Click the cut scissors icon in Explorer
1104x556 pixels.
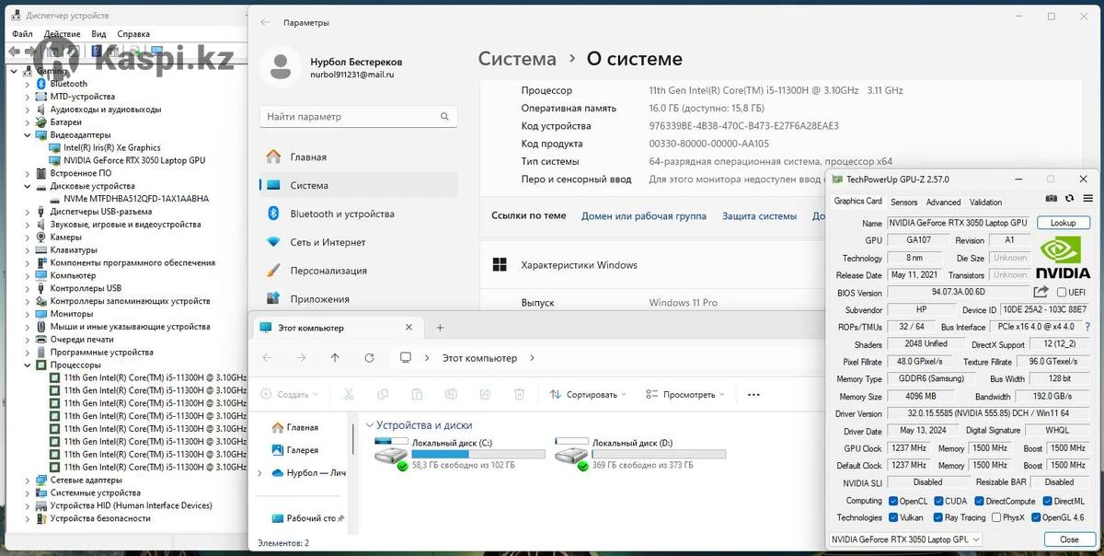click(349, 394)
